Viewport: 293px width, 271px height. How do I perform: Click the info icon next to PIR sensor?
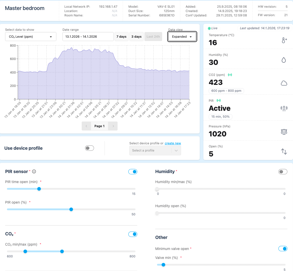pos(34,172)
